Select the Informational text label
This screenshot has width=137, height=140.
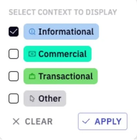coord(66,32)
